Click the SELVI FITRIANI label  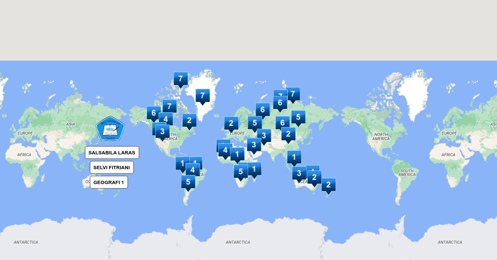112,168
